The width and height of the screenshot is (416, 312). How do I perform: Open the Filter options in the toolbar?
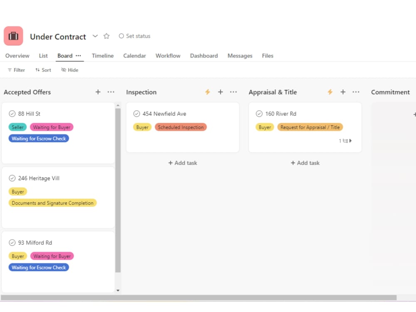[16, 70]
